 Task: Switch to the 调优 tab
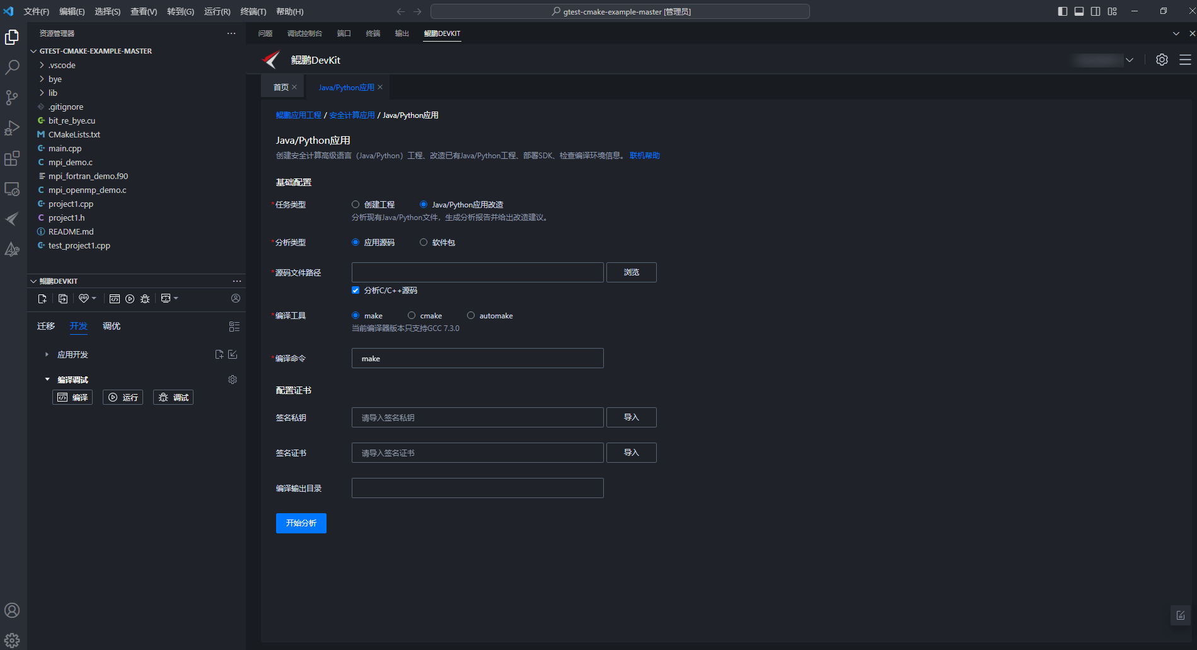coord(112,326)
